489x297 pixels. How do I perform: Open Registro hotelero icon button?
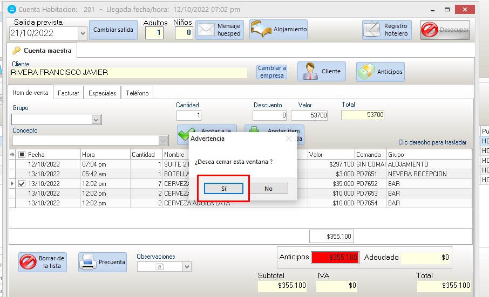coord(372,30)
